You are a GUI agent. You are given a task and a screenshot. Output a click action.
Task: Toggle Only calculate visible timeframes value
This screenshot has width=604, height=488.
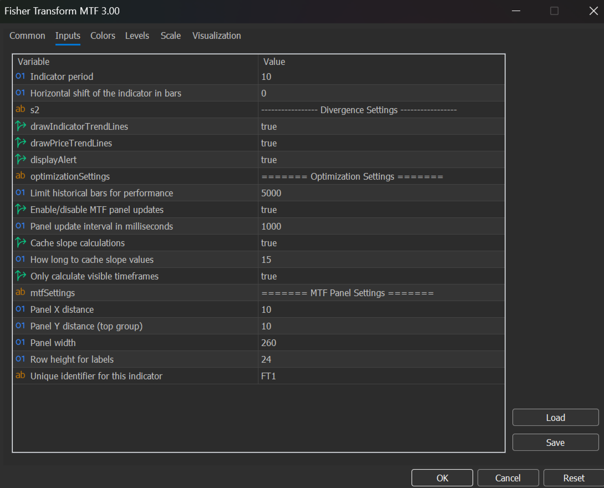381,276
